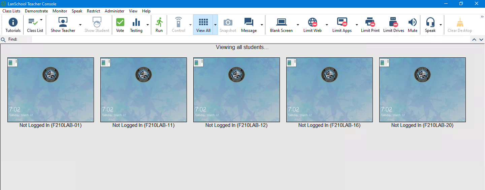Open the Tutorials info icon

[x=13, y=25]
